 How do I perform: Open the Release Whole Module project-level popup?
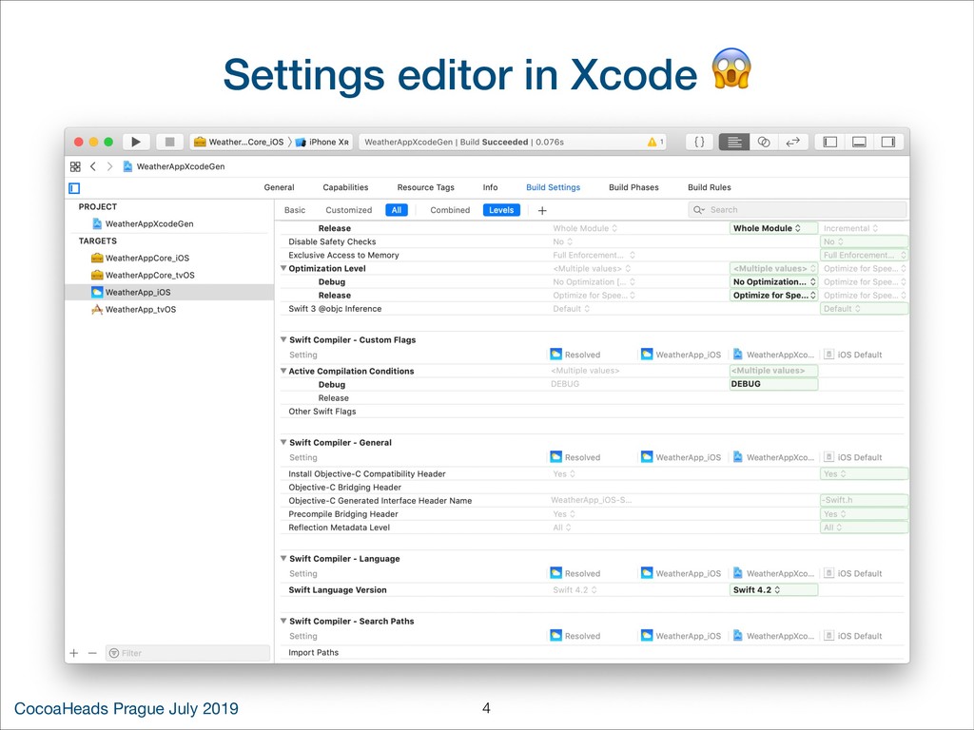coord(773,228)
